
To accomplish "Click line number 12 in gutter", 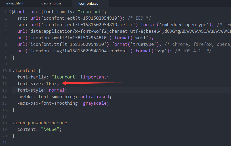I will 4,84.
